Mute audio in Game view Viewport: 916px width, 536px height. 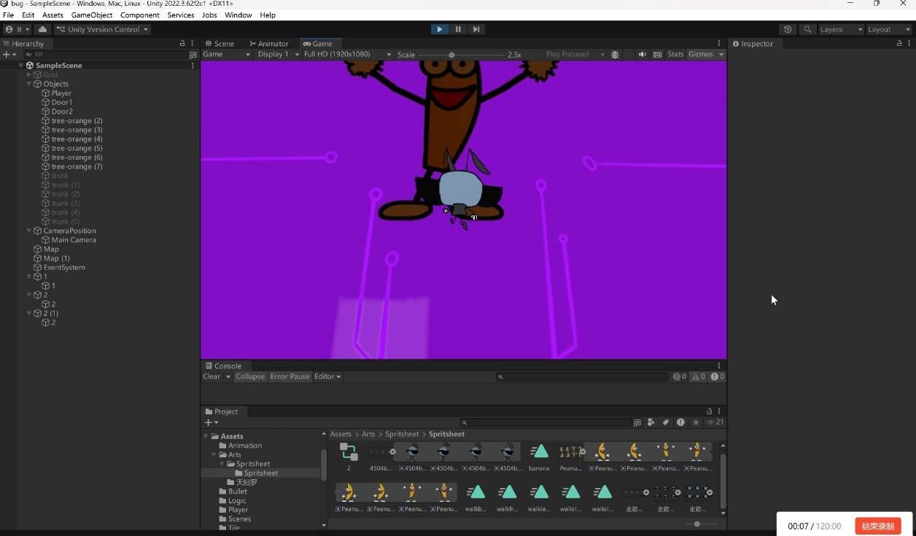click(643, 55)
